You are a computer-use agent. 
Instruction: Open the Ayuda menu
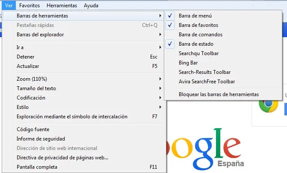(91, 6)
